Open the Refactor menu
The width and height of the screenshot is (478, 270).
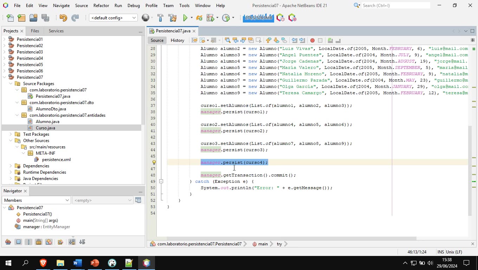coord(101,6)
